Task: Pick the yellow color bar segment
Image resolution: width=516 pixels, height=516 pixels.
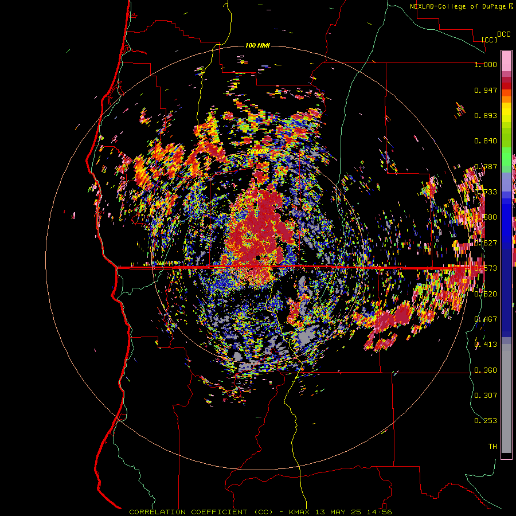Action: pos(506,113)
